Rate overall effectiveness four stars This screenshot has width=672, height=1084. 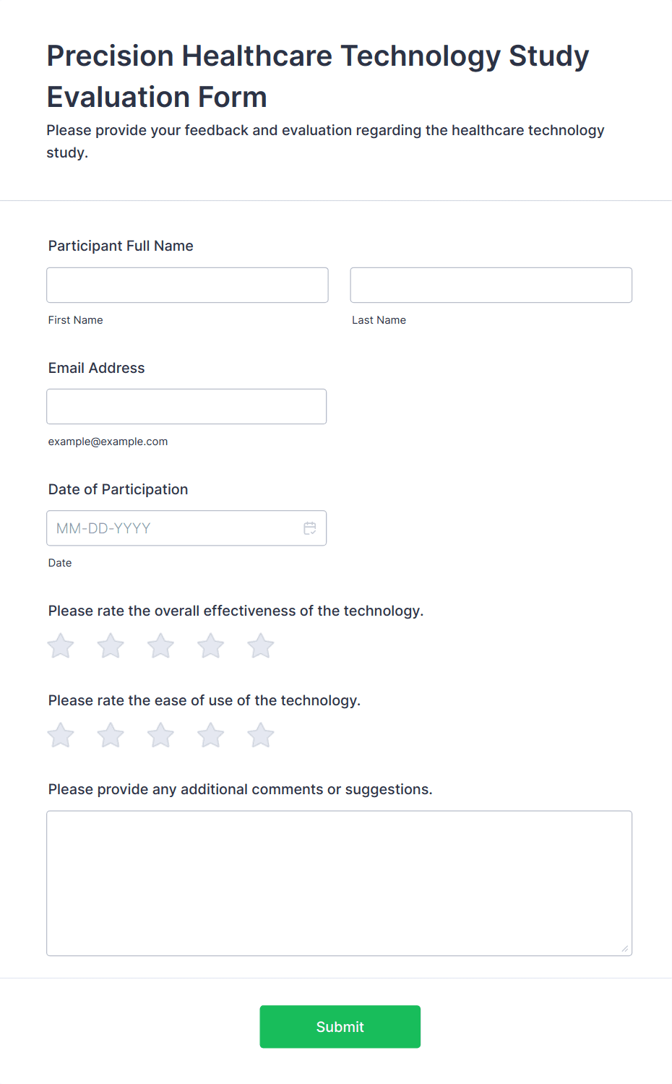coord(211,646)
